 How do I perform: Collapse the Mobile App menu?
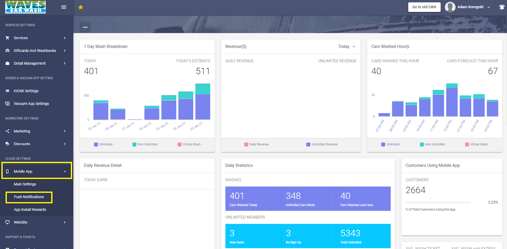[x=65, y=171]
